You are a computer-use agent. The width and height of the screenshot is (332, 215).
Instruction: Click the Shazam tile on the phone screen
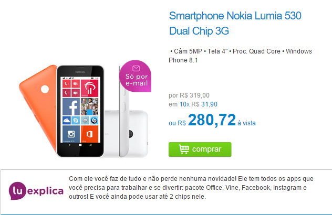pos(94,121)
